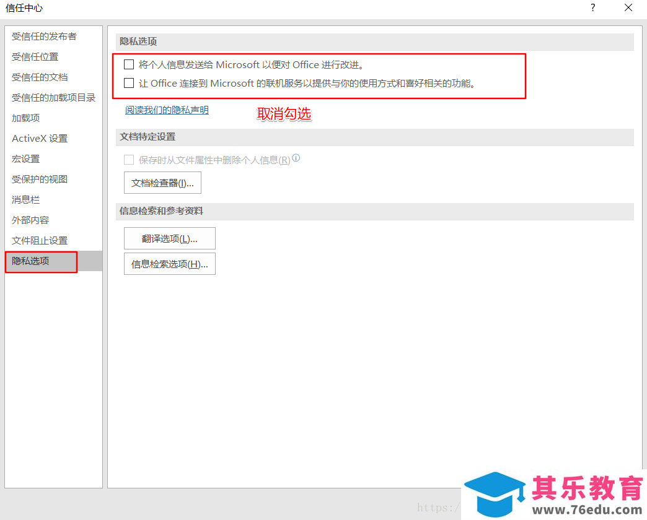Select 隐私选项 in the sidebar
Screen dimensions: 647x520
point(54,261)
